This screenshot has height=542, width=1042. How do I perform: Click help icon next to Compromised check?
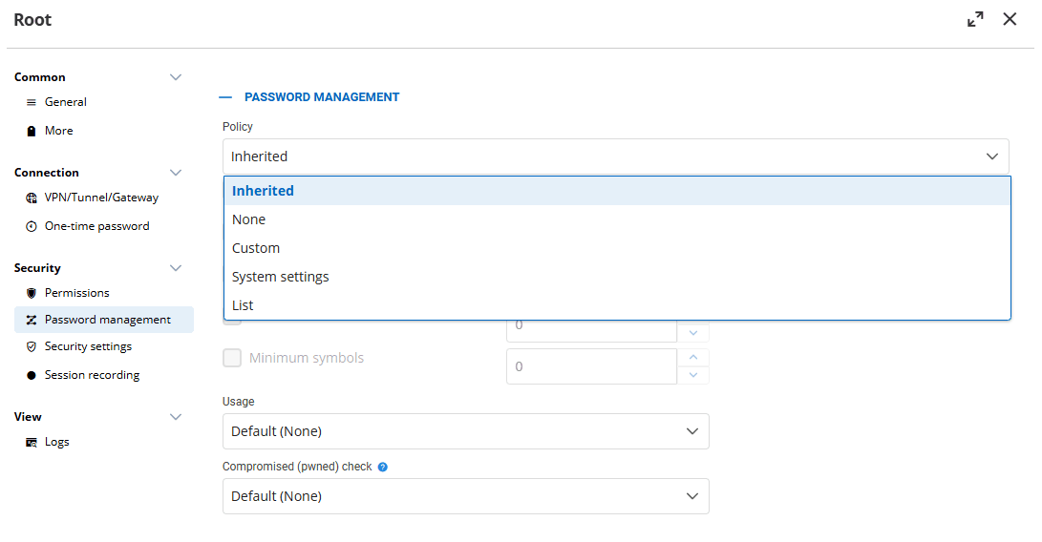point(383,468)
